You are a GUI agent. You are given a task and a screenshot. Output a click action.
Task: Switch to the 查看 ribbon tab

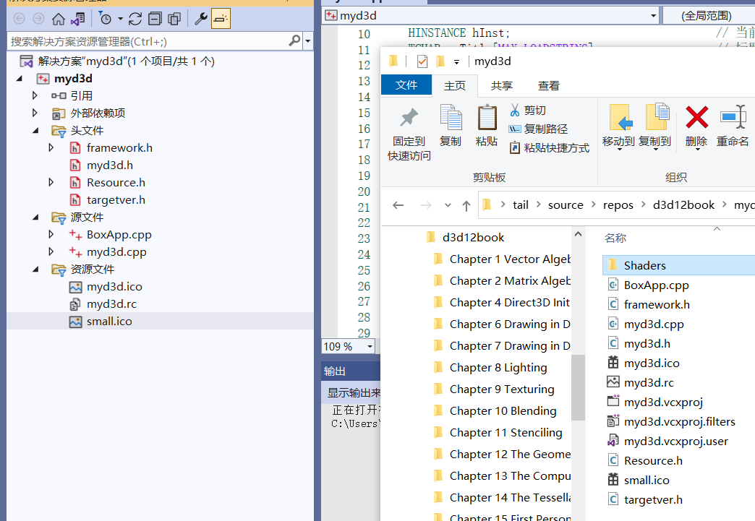point(548,86)
